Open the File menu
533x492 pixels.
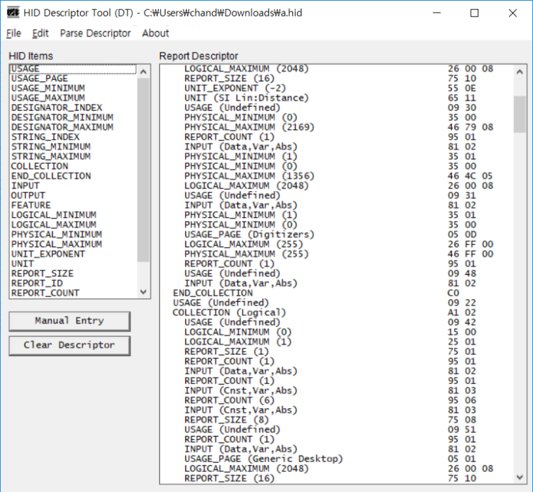click(x=13, y=33)
